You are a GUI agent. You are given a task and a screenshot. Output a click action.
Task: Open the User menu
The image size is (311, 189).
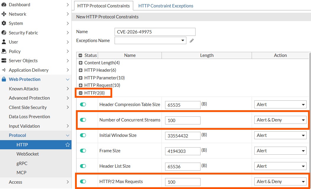[x=36, y=42]
